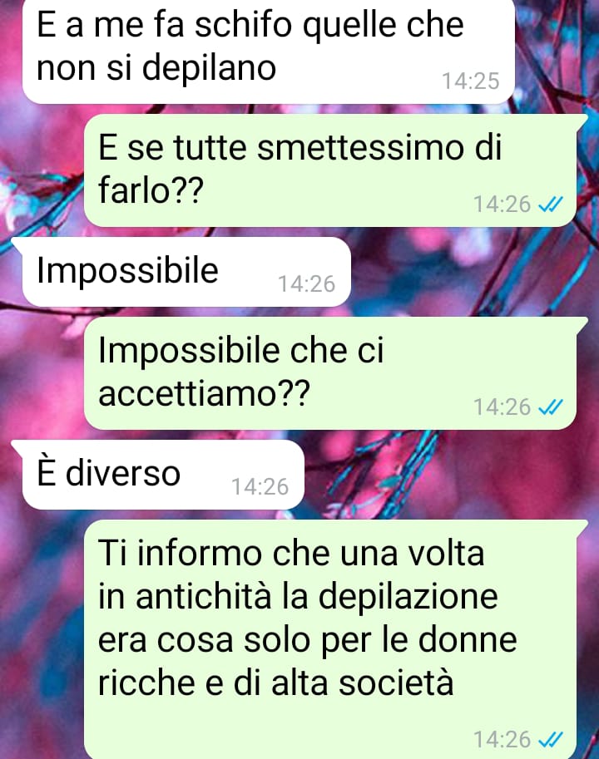599x759 pixels.
Task: Click the word 'antichità' in the last message
Action: [204, 597]
